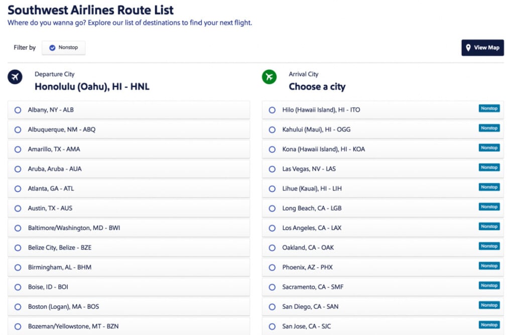Click the 'Las Vegas, NV - LAS' label text
The image size is (514, 335).
(309, 169)
